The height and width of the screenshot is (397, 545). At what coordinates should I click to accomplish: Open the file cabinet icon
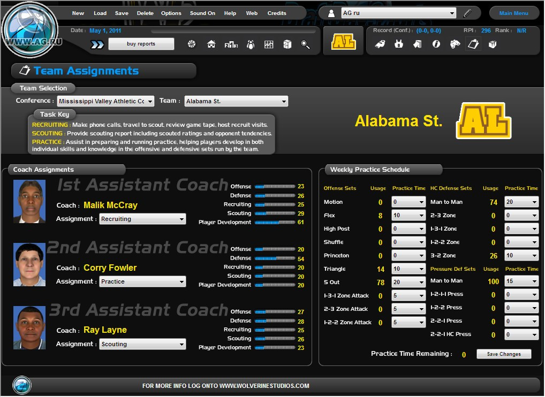pyautogui.click(x=287, y=44)
